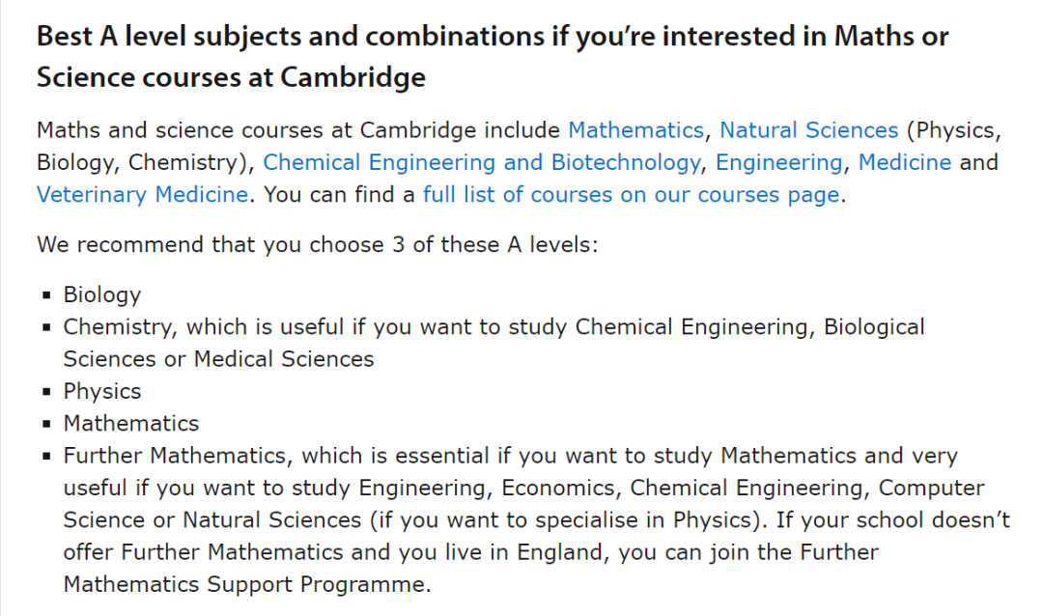The height and width of the screenshot is (616, 1043).
Task: Click the square bullet before Further Mathematics
Action: (x=46, y=457)
